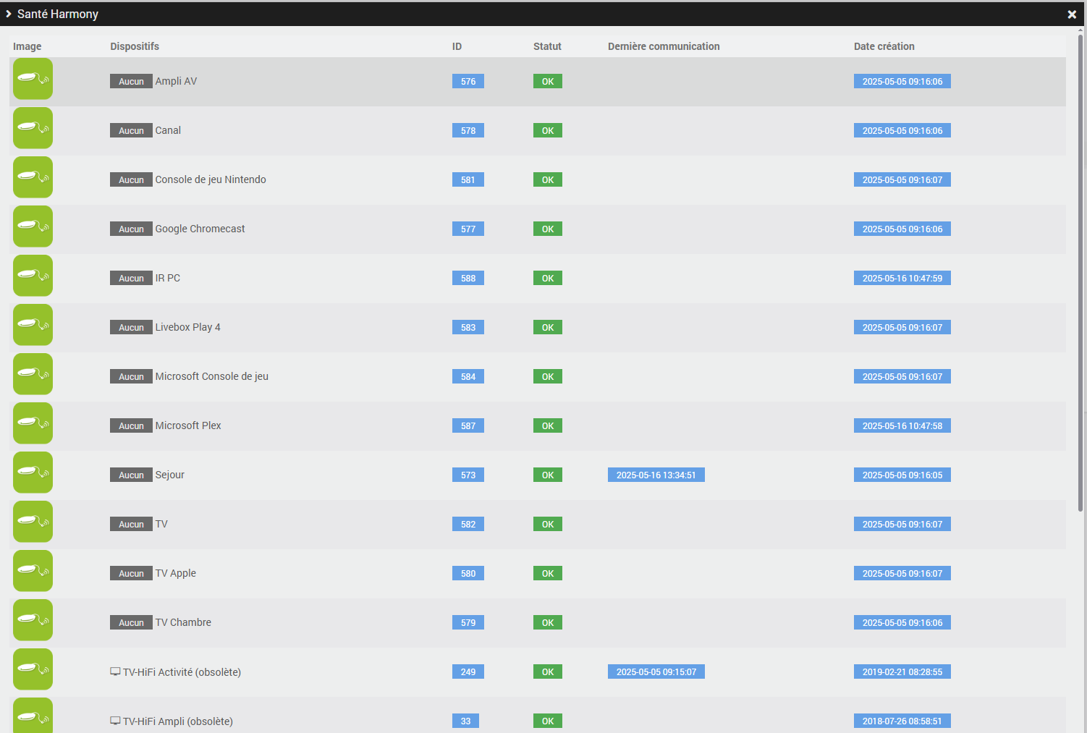
Task: Click creation date 2025-05-16 10:47:58
Action: click(x=902, y=425)
